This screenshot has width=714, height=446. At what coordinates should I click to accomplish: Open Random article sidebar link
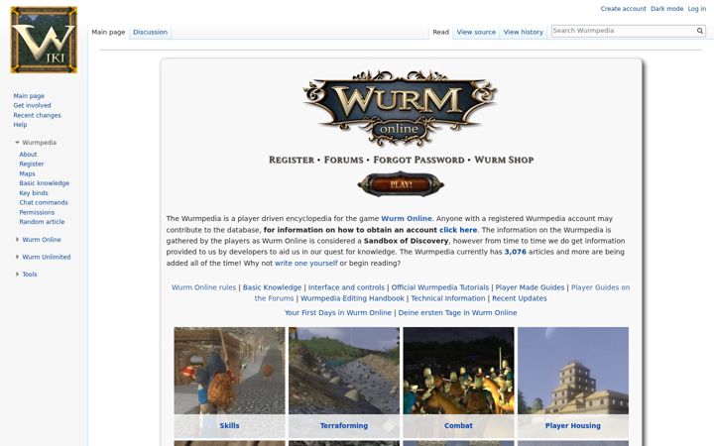coord(42,222)
